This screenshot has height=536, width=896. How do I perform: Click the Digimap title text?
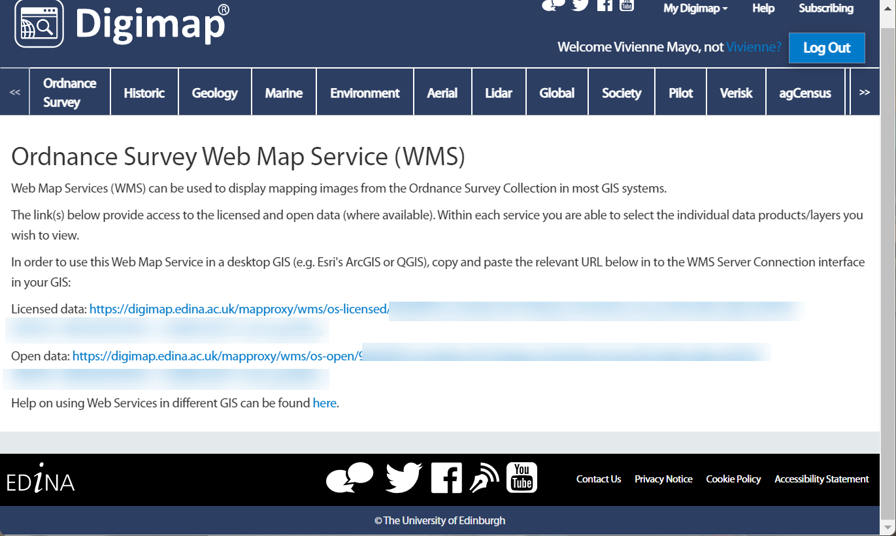pos(152,24)
